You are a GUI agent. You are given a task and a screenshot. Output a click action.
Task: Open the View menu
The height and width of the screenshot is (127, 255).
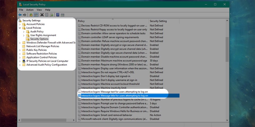pos(39,10)
